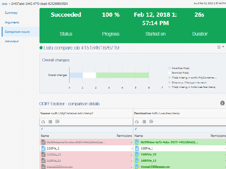Toggle Directory / filetype mismatch legend swatch
Screen dimensions: 226x169
coord(169,83)
